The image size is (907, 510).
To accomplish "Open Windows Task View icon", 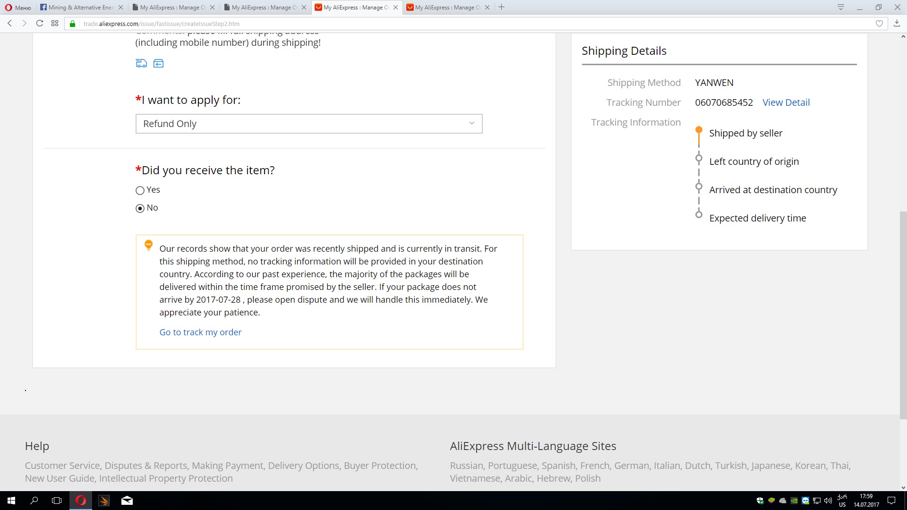I will tap(57, 501).
